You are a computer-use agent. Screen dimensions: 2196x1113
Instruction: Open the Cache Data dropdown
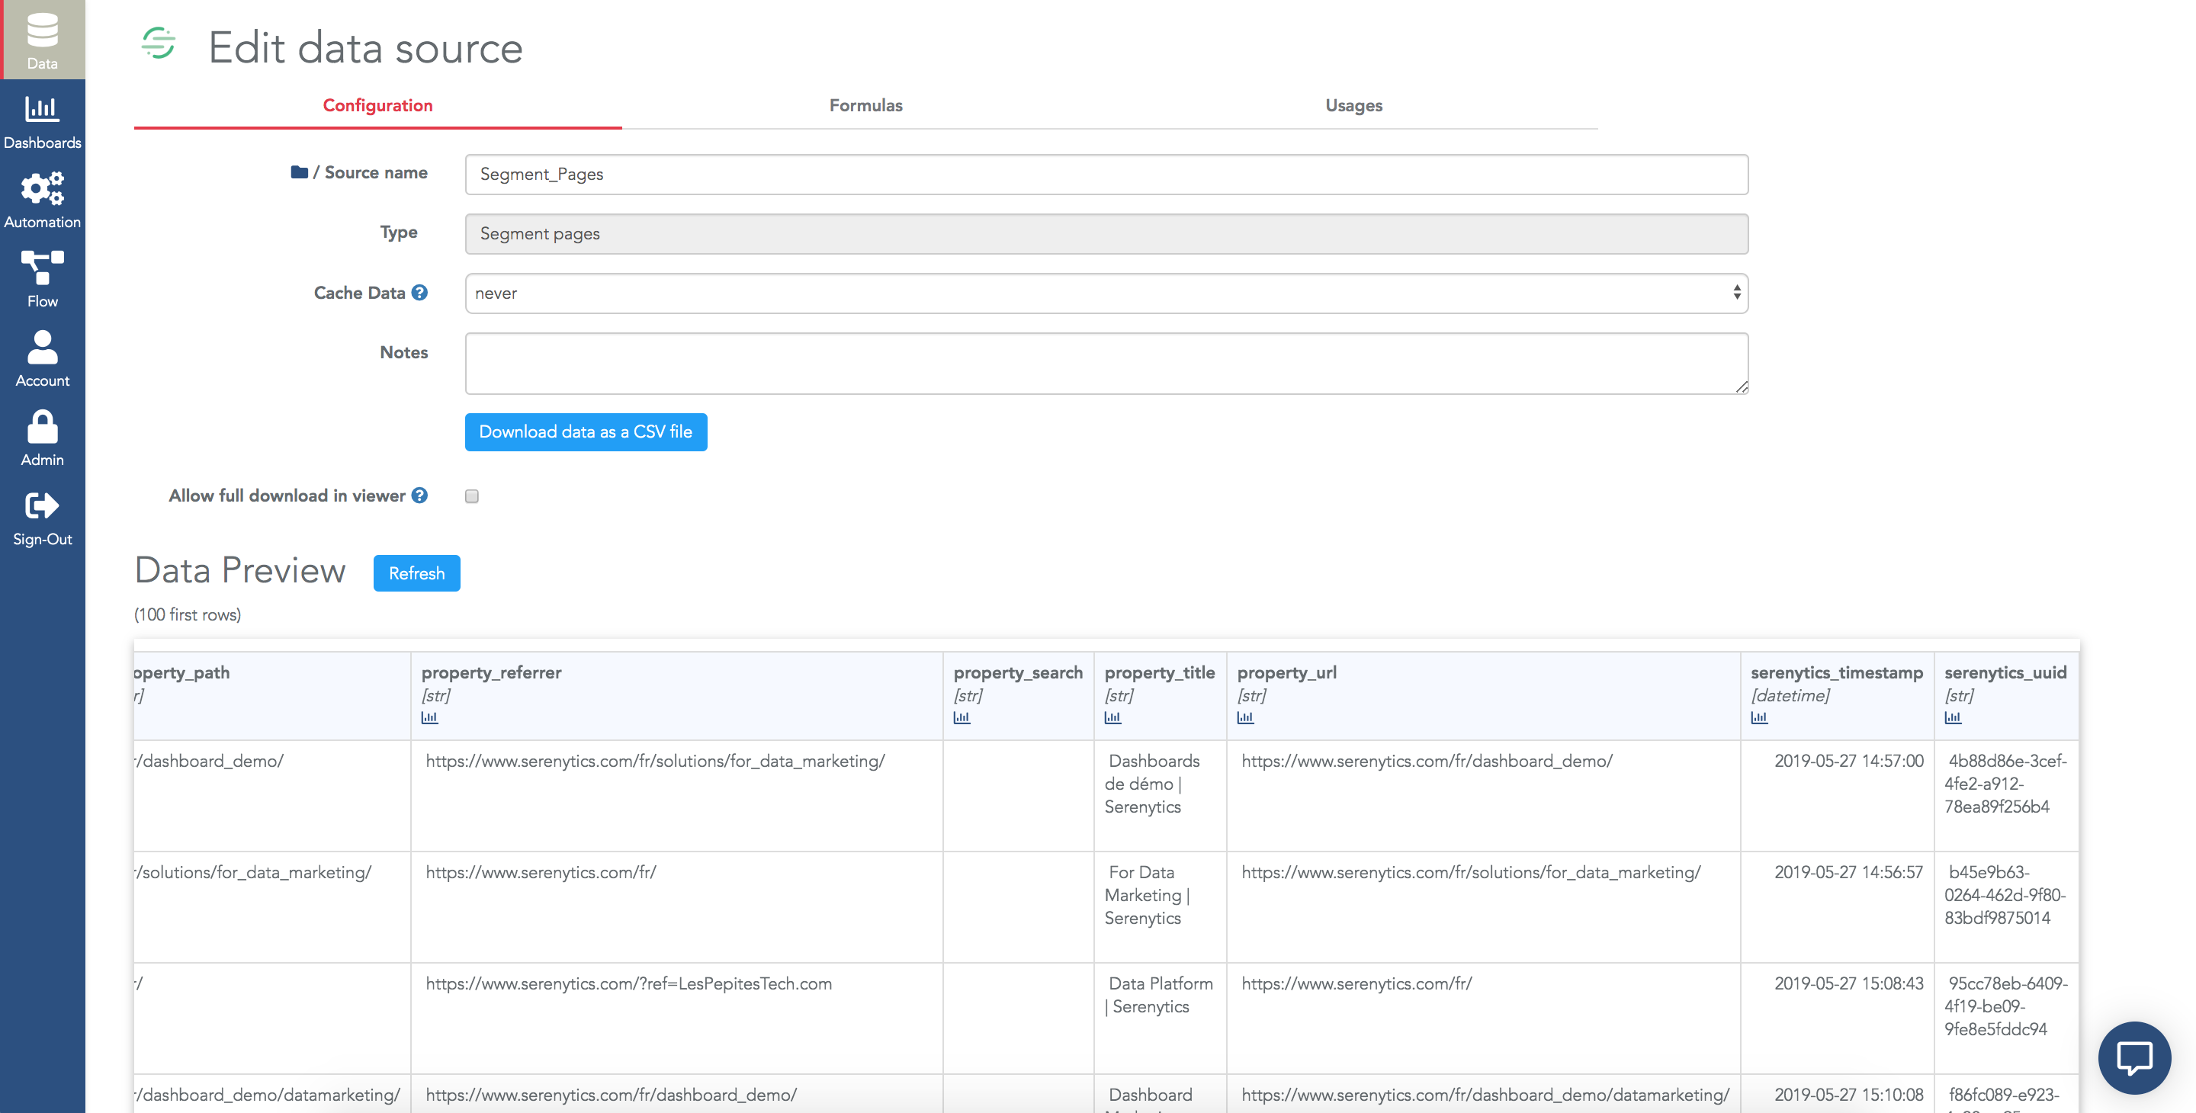(x=1106, y=293)
